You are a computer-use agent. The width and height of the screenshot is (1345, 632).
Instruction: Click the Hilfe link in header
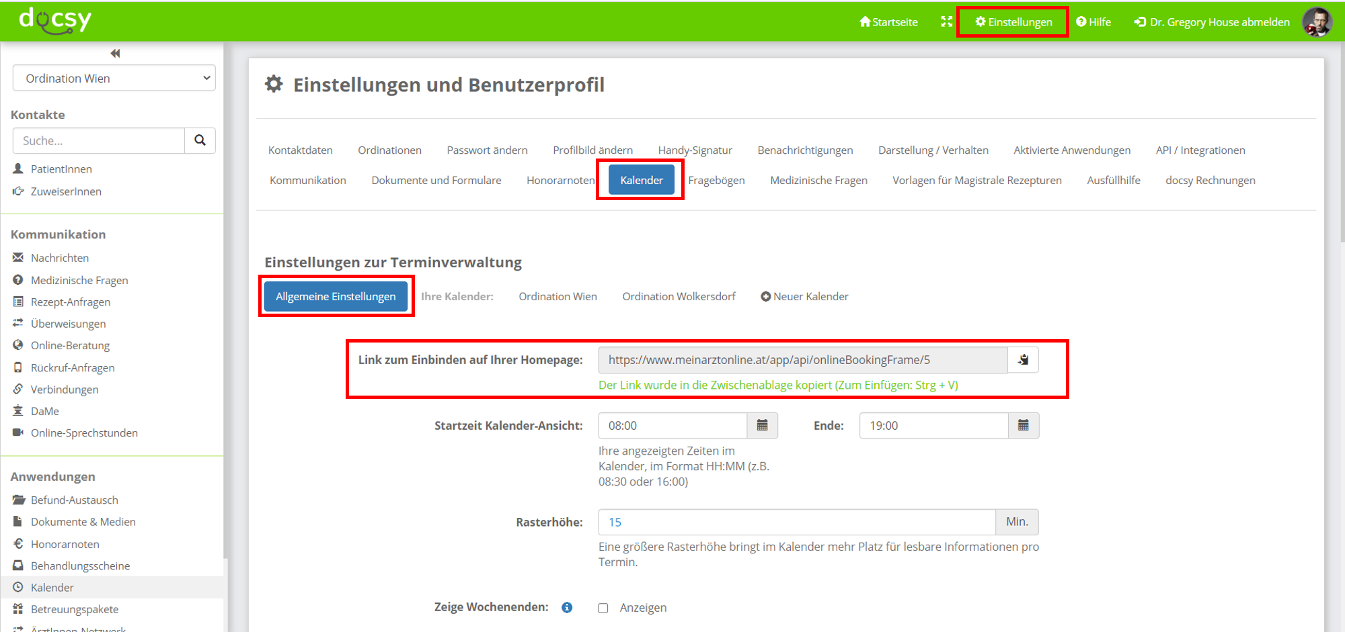(1093, 22)
